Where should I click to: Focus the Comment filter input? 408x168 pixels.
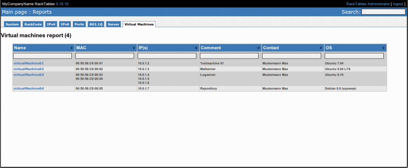click(229, 56)
